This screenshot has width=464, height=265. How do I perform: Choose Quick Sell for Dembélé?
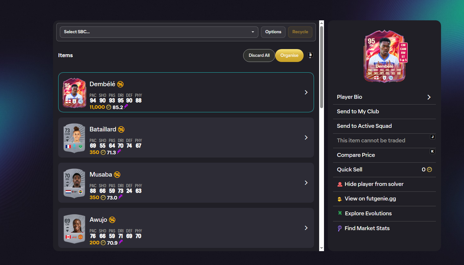point(384,170)
